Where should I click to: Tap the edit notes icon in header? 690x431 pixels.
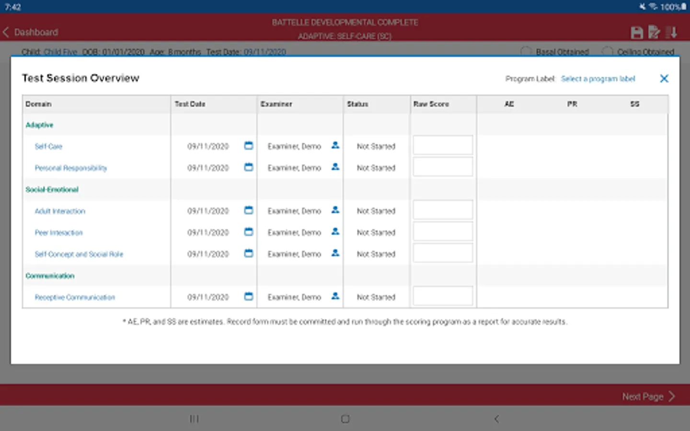(654, 32)
